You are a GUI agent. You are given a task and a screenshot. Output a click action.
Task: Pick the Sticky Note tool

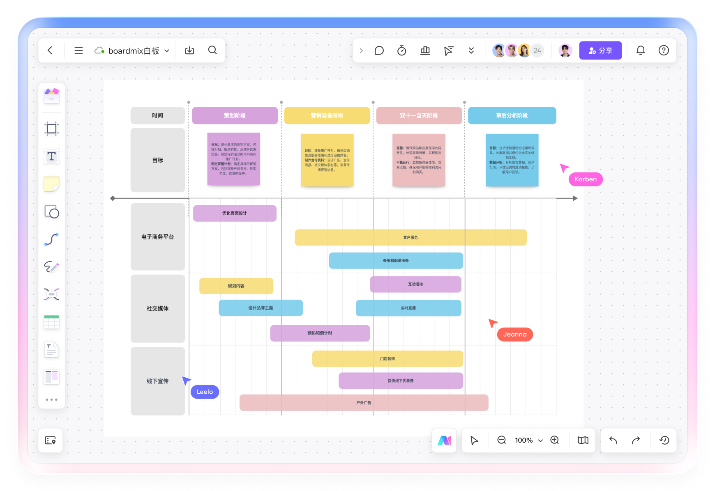click(51, 184)
